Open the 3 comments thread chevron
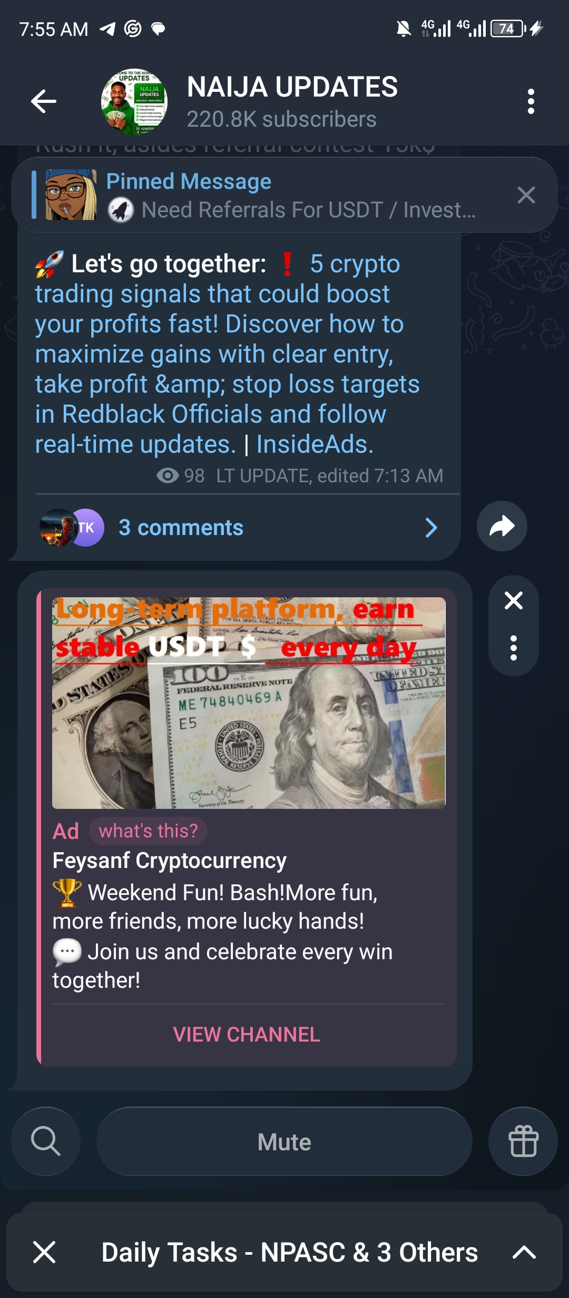The width and height of the screenshot is (569, 1298). (x=431, y=528)
